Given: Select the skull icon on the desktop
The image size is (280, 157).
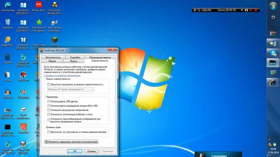Looking at the screenshot, I should click(23, 147).
